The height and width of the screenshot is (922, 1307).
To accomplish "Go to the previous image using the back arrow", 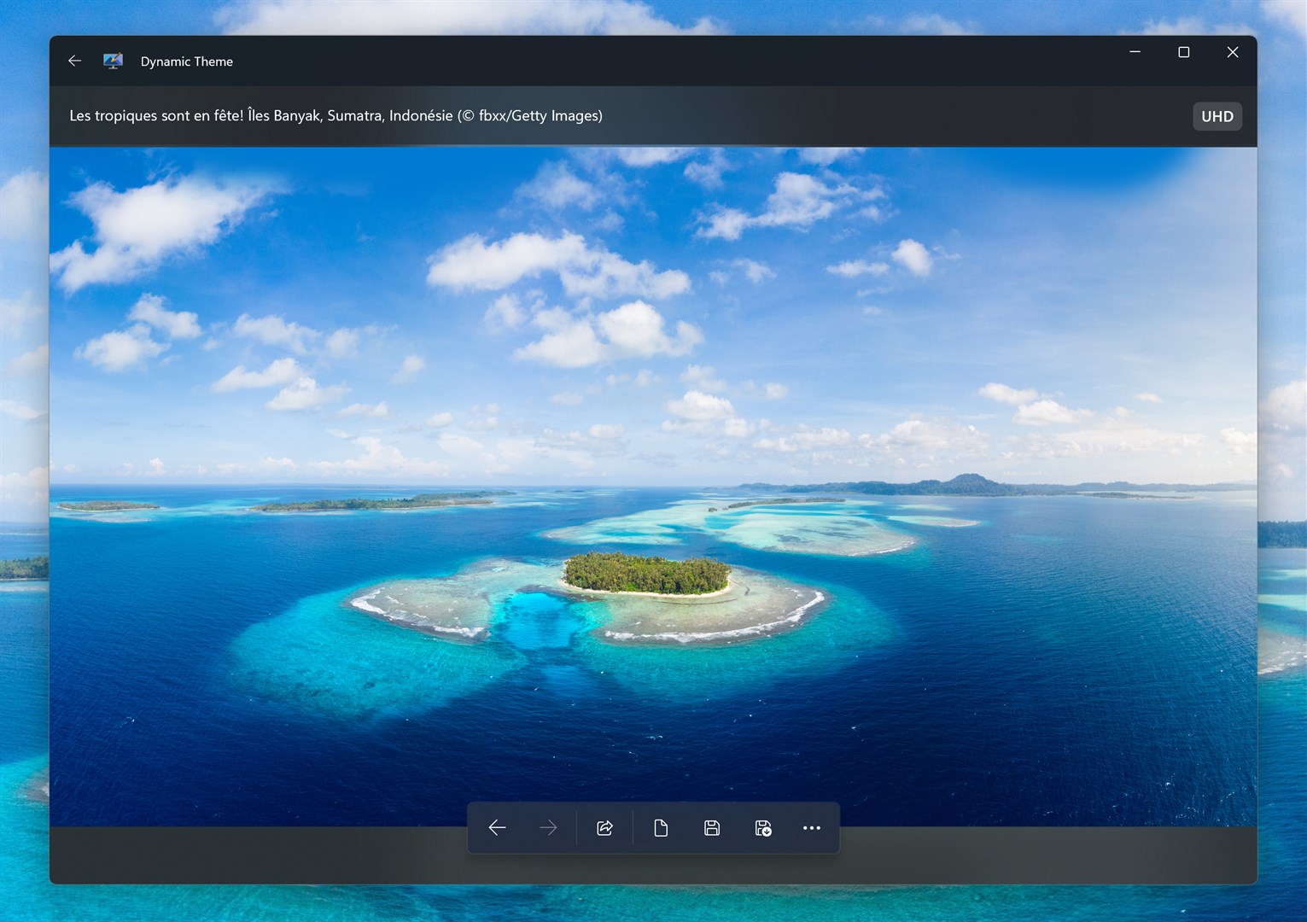I will tap(498, 827).
